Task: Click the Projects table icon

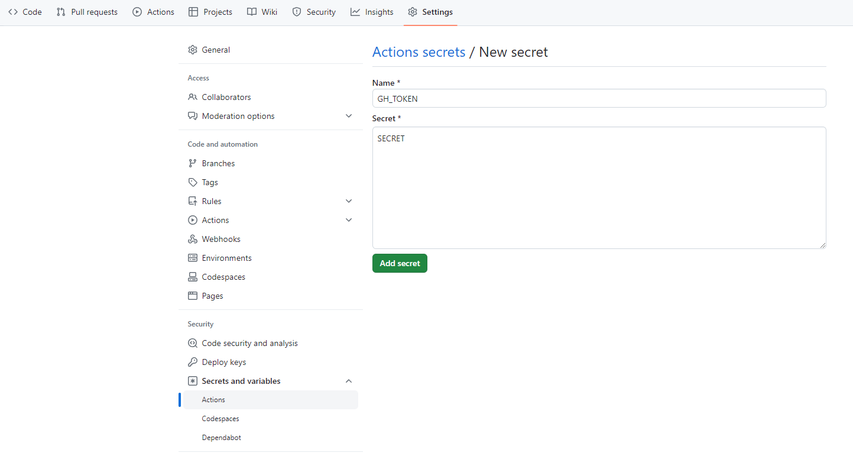Action: [193, 12]
